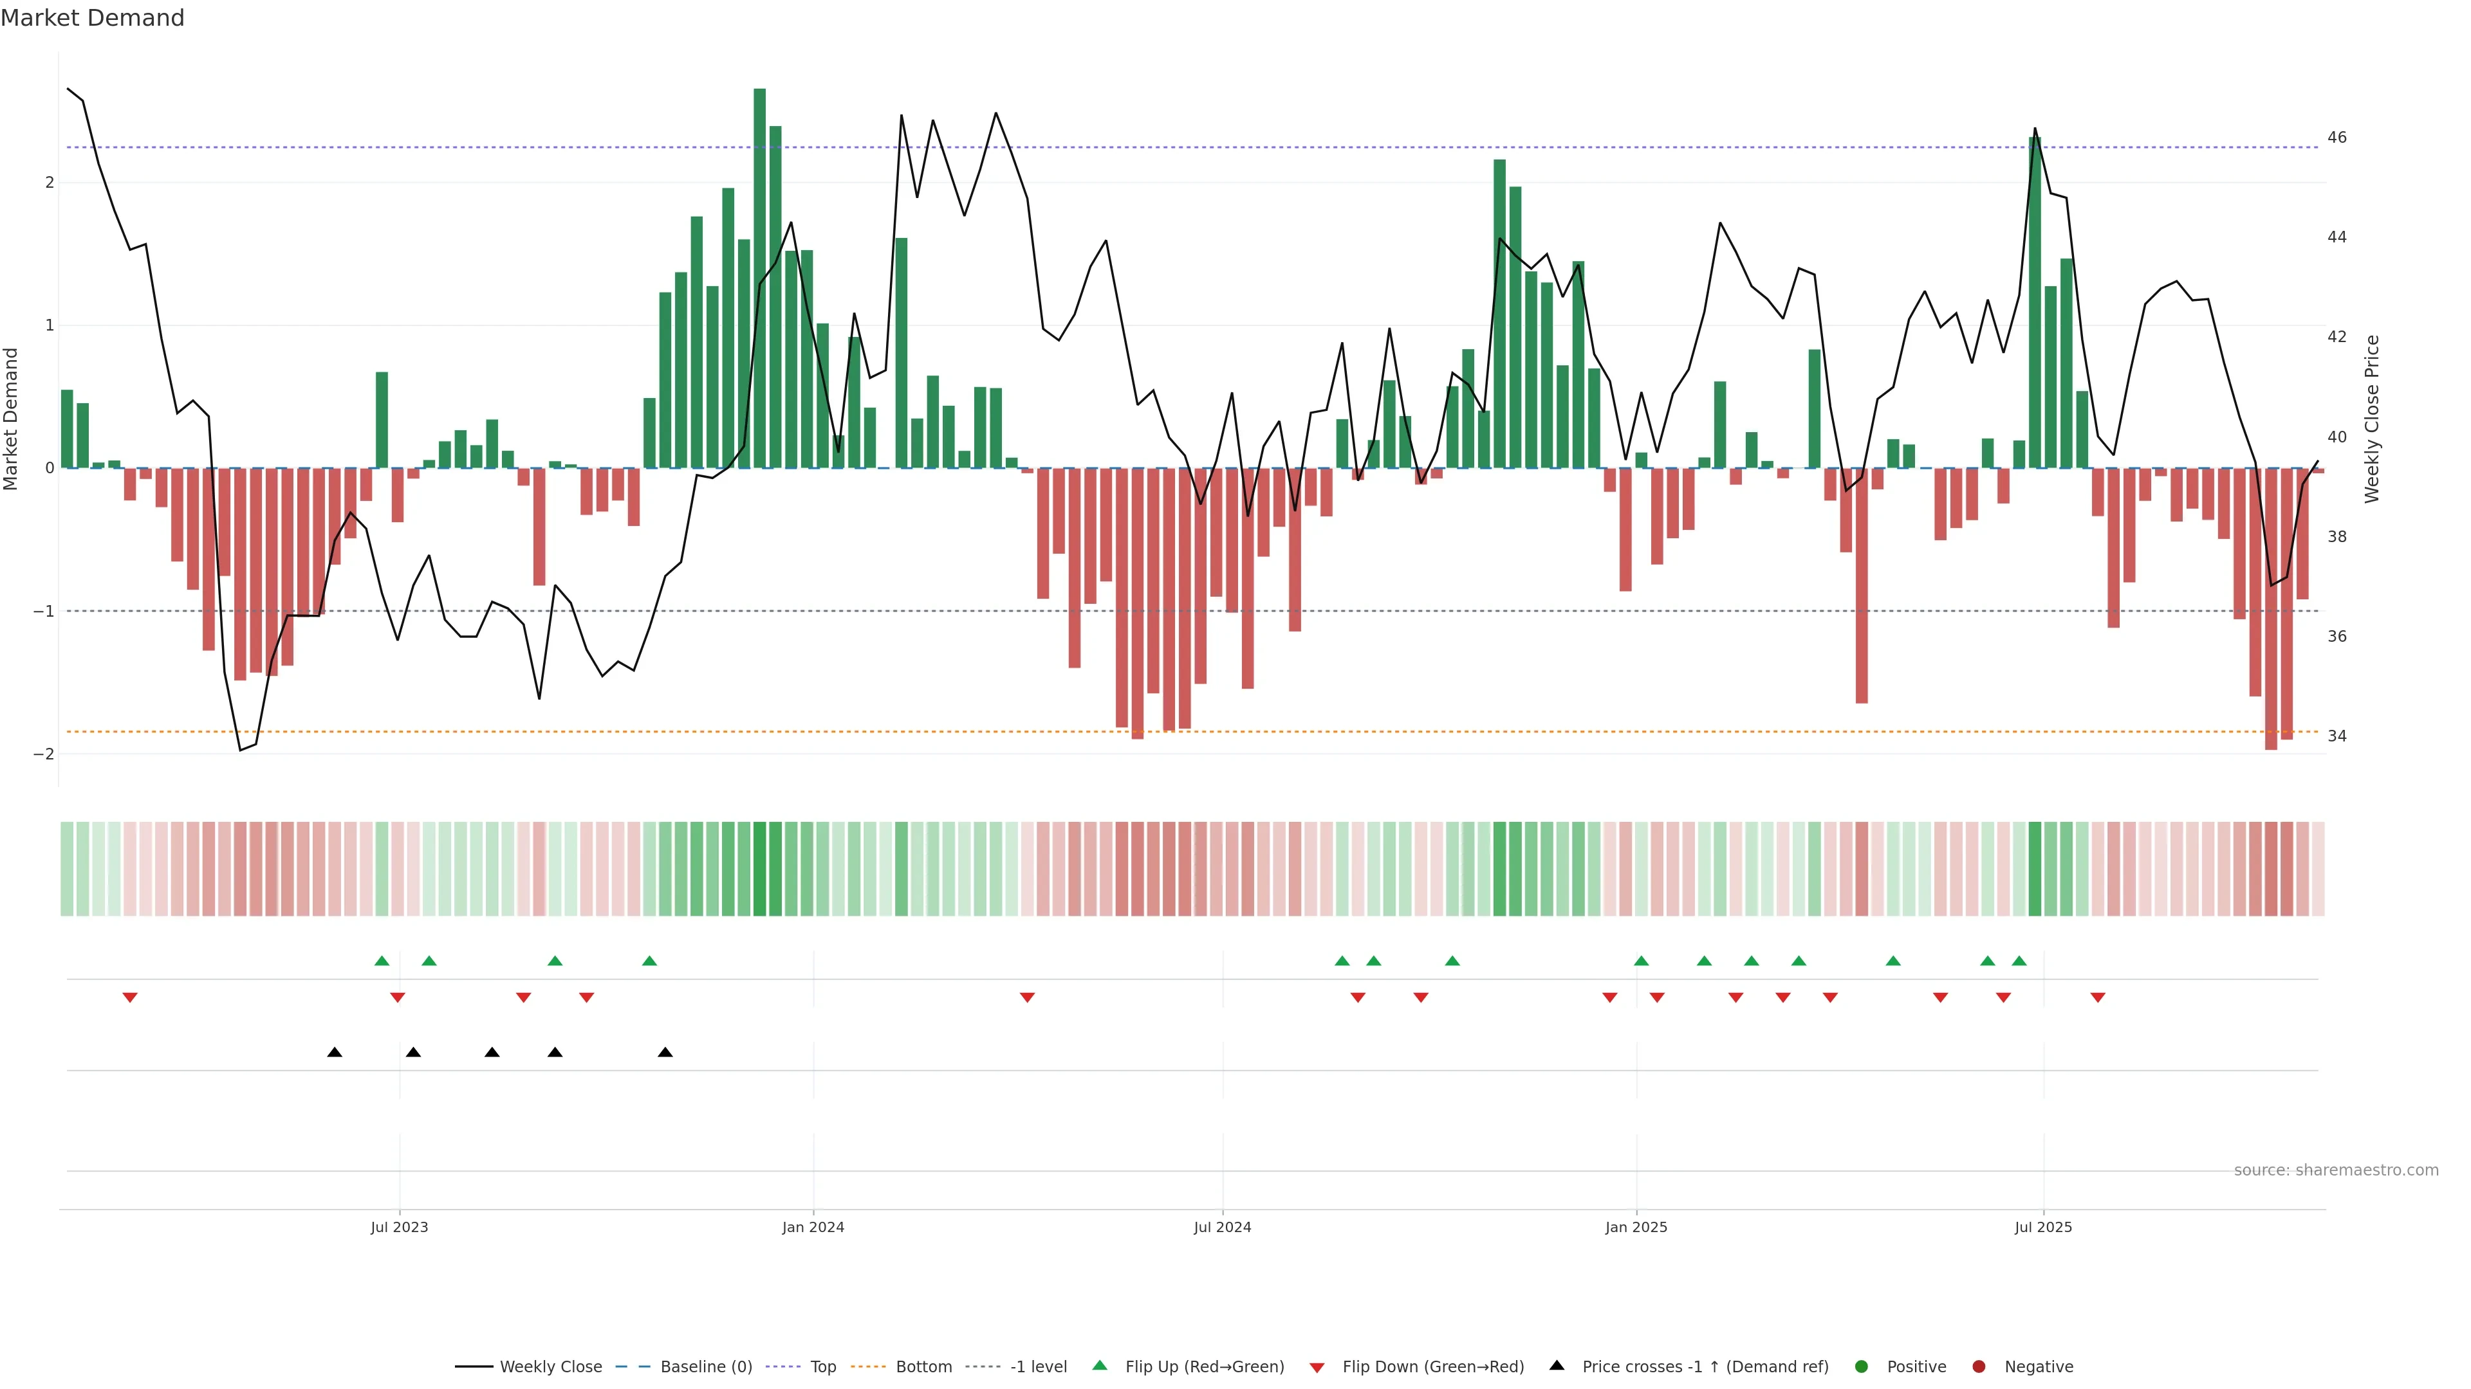The height and width of the screenshot is (1389, 2471).
Task: Click the black Price crosses legend triangle
Action: pos(1557,1365)
